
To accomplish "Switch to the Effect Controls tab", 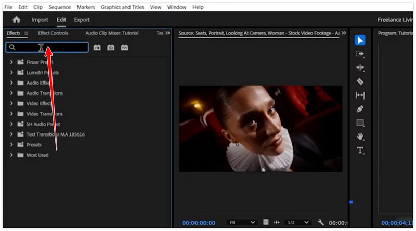I will (53, 33).
